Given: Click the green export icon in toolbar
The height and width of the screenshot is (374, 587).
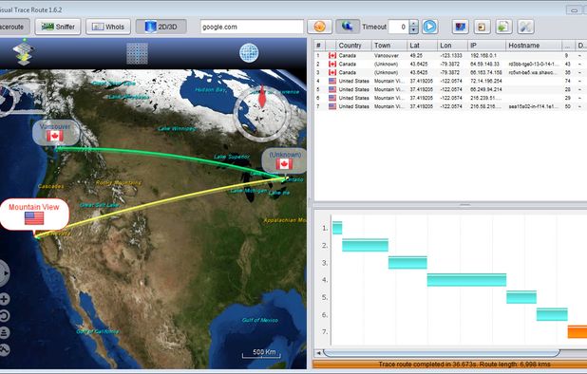Looking at the screenshot, I should click(503, 27).
